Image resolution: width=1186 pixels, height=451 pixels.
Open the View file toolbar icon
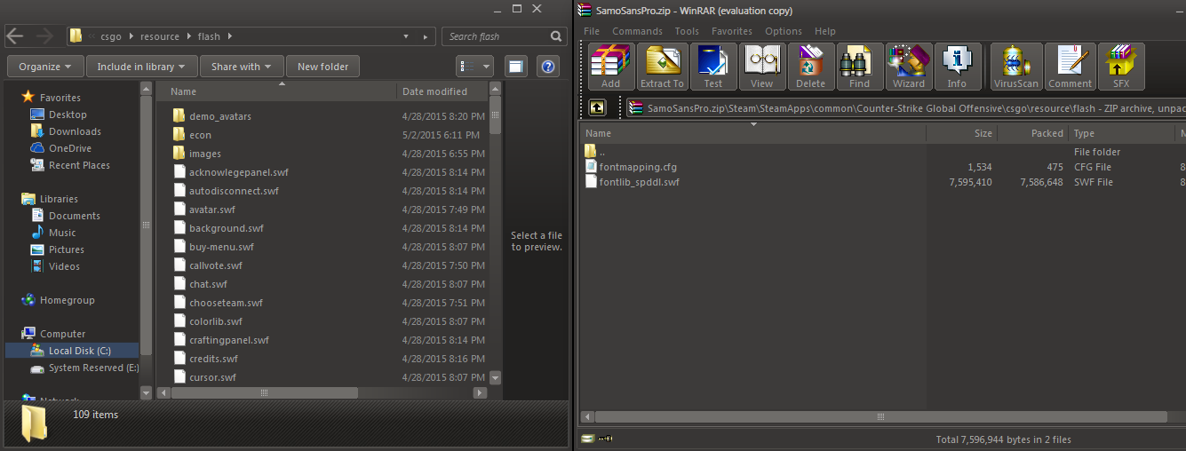point(761,67)
